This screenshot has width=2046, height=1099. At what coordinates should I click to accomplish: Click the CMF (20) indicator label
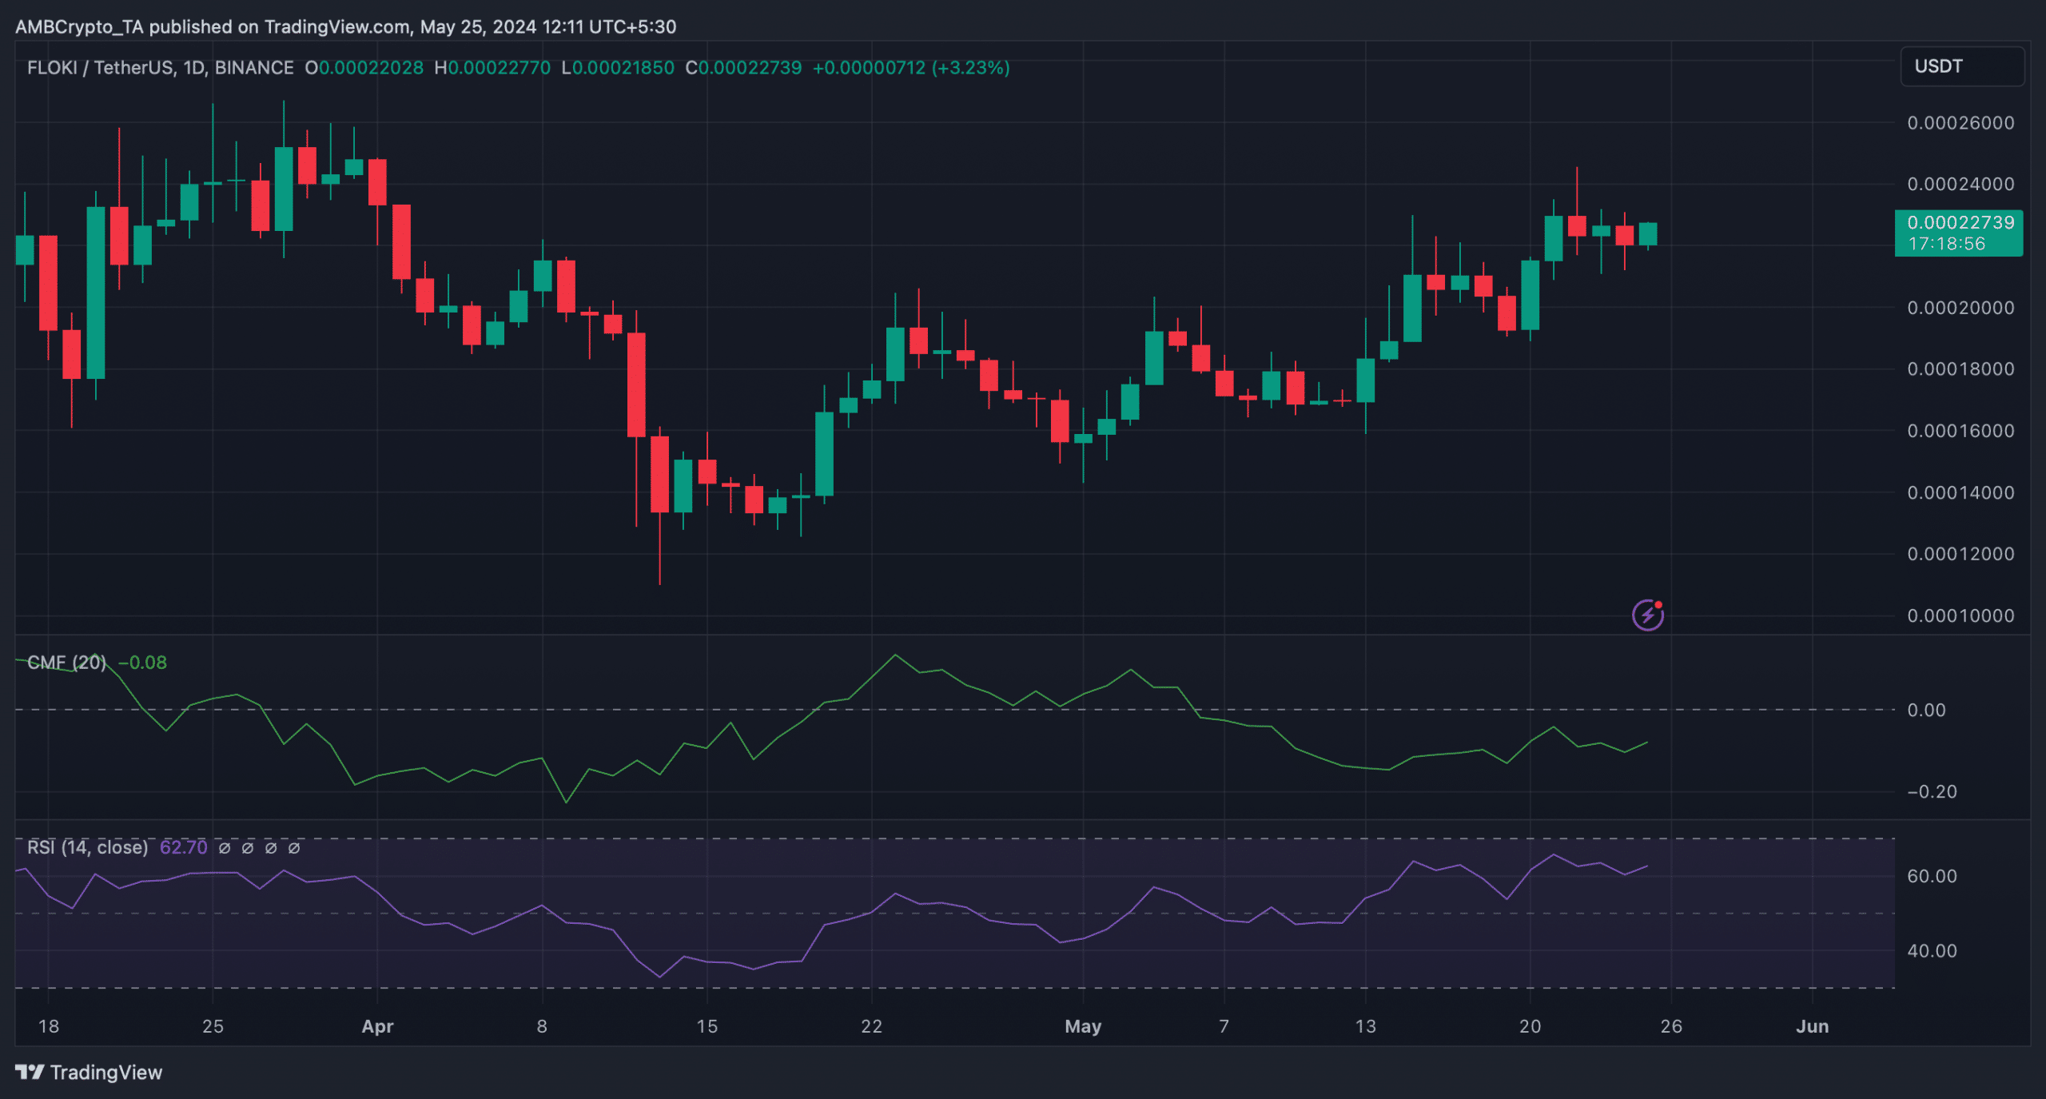66,663
